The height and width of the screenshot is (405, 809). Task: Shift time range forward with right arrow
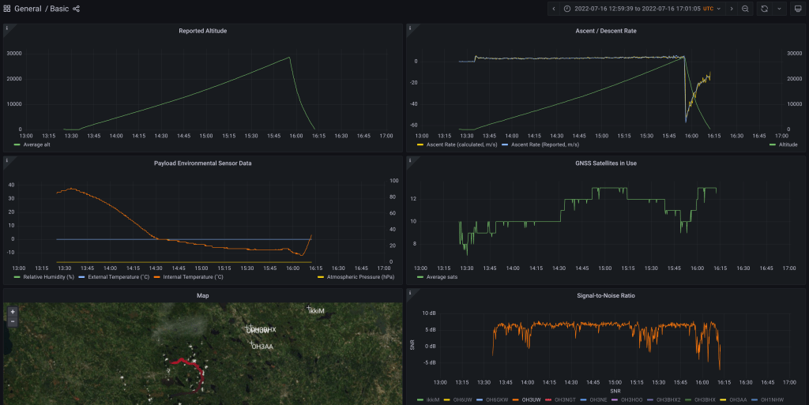pyautogui.click(x=732, y=9)
